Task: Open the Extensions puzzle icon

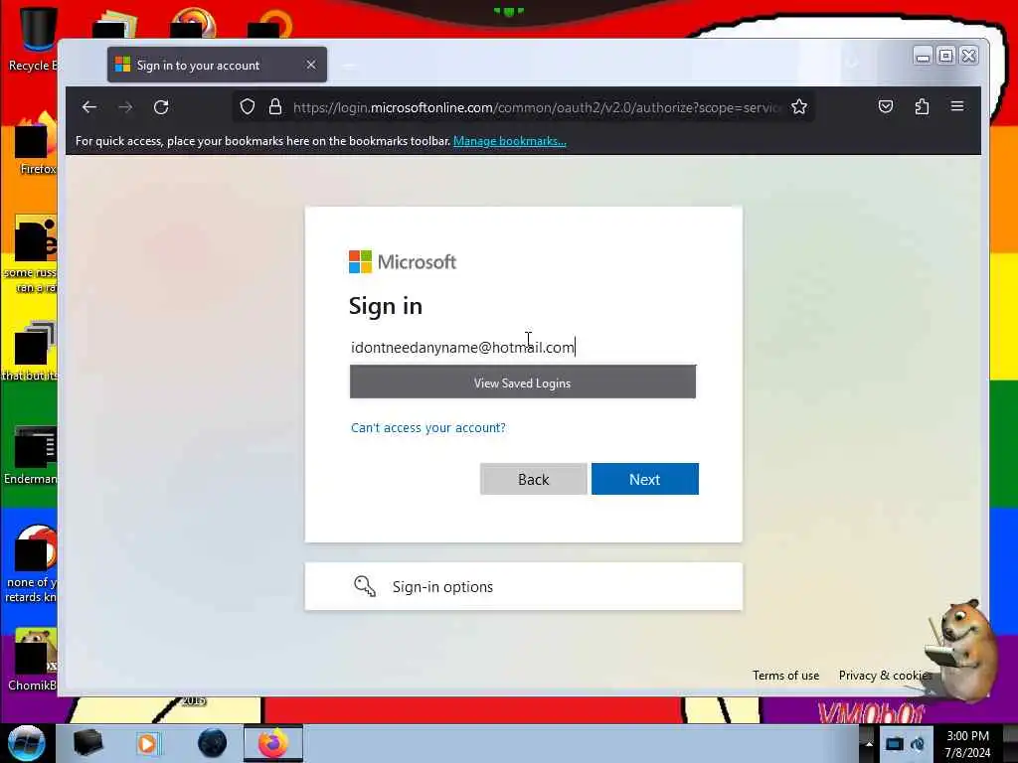Action: click(x=922, y=106)
